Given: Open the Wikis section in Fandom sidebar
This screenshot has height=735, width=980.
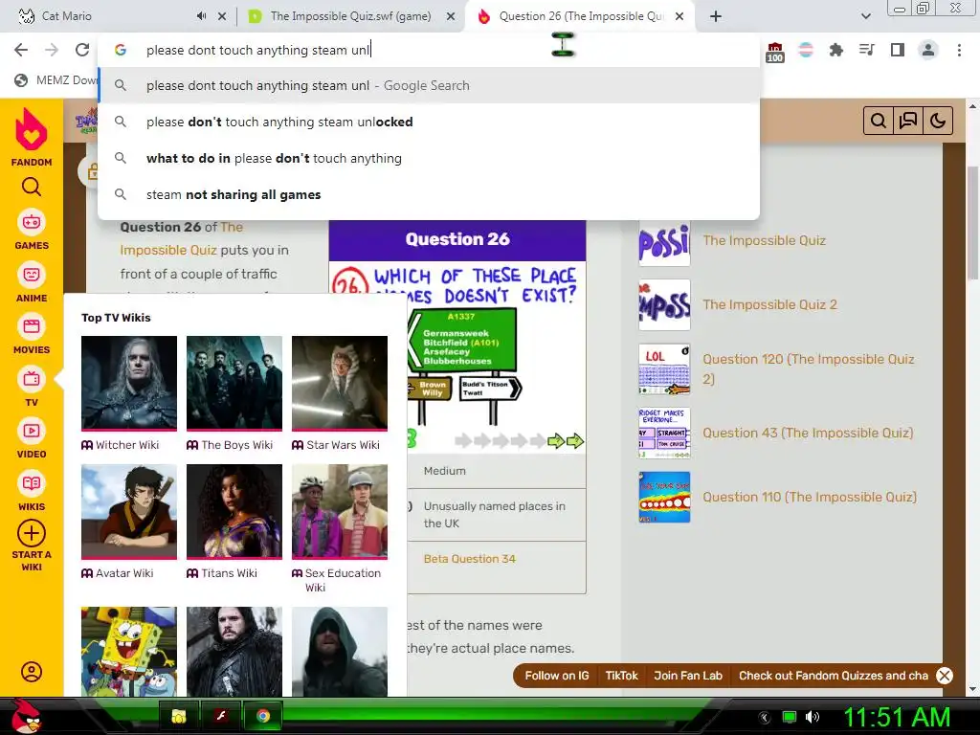Looking at the screenshot, I should pos(32,492).
